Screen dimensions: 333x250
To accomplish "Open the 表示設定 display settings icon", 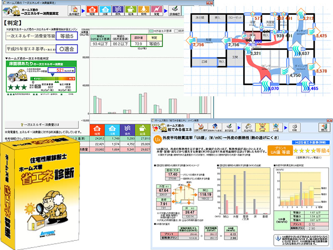I will (x=229, y=127).
